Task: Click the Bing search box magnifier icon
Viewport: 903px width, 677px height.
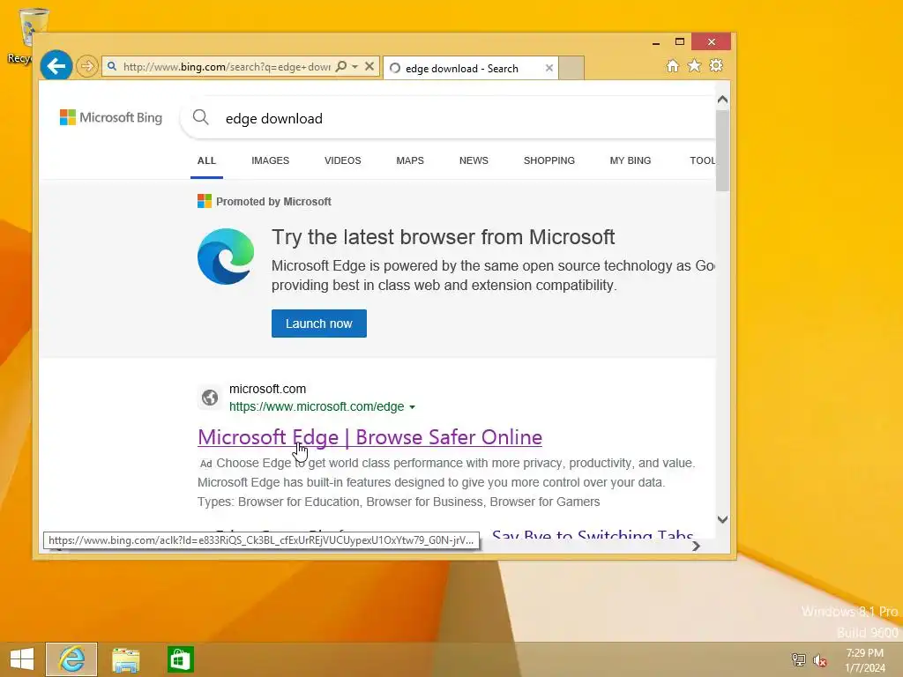Action: click(200, 117)
